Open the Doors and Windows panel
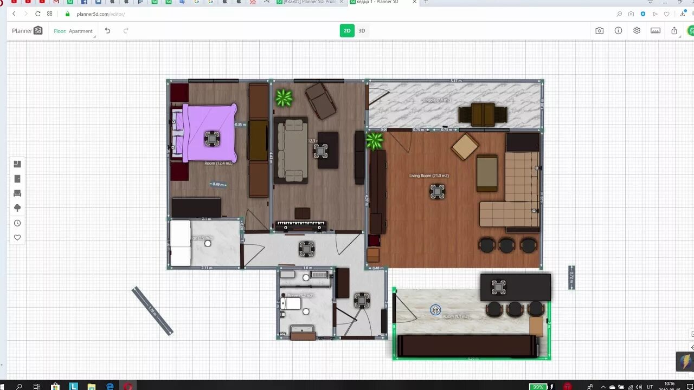 click(17, 178)
